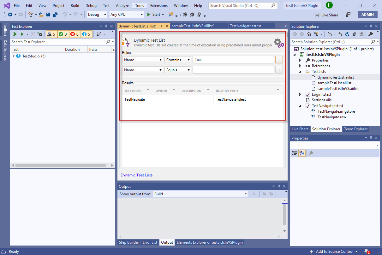The height and width of the screenshot is (255, 382).
Task: Open the Debug configuration dropdown
Action: point(97,15)
